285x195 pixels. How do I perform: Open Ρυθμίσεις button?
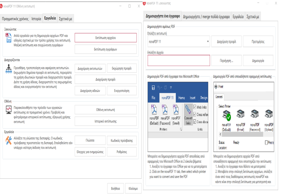[x=122, y=152]
